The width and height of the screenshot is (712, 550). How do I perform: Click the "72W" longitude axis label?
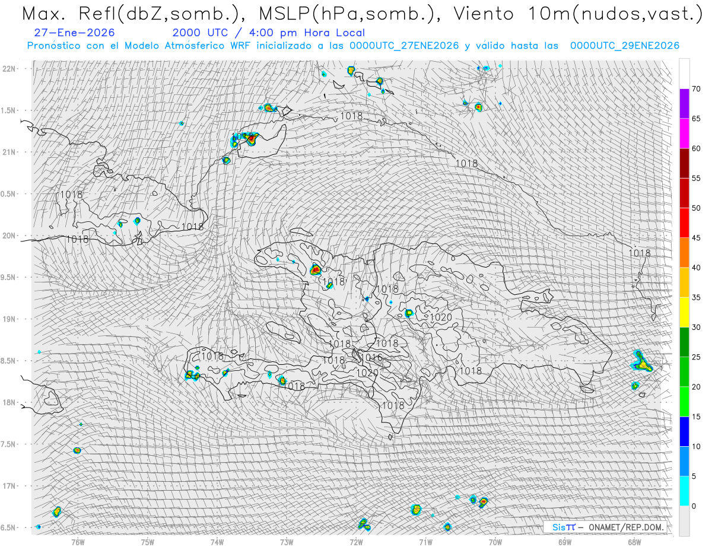tap(356, 542)
